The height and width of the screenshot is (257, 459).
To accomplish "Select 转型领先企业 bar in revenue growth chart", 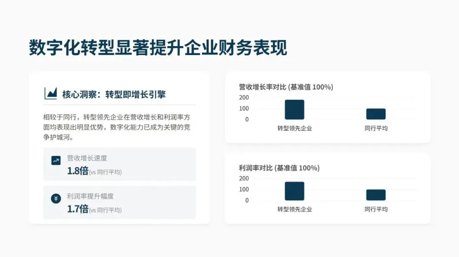I will [x=295, y=110].
